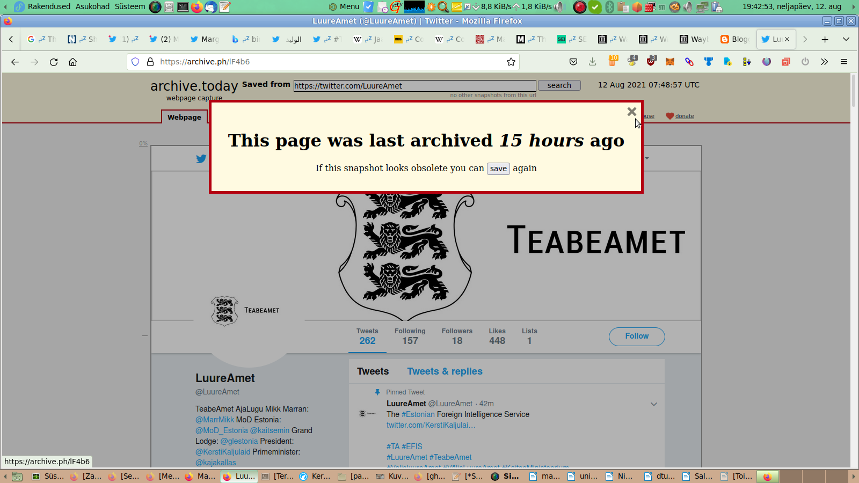Screen dimensions: 859x483
Task: Show more extensions overflow menu
Action: [825, 62]
